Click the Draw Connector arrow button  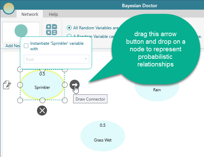(75, 85)
